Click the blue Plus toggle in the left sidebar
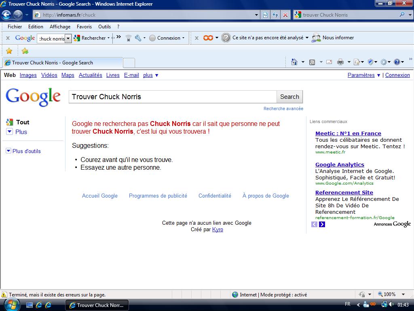The image size is (414, 311). [10, 132]
